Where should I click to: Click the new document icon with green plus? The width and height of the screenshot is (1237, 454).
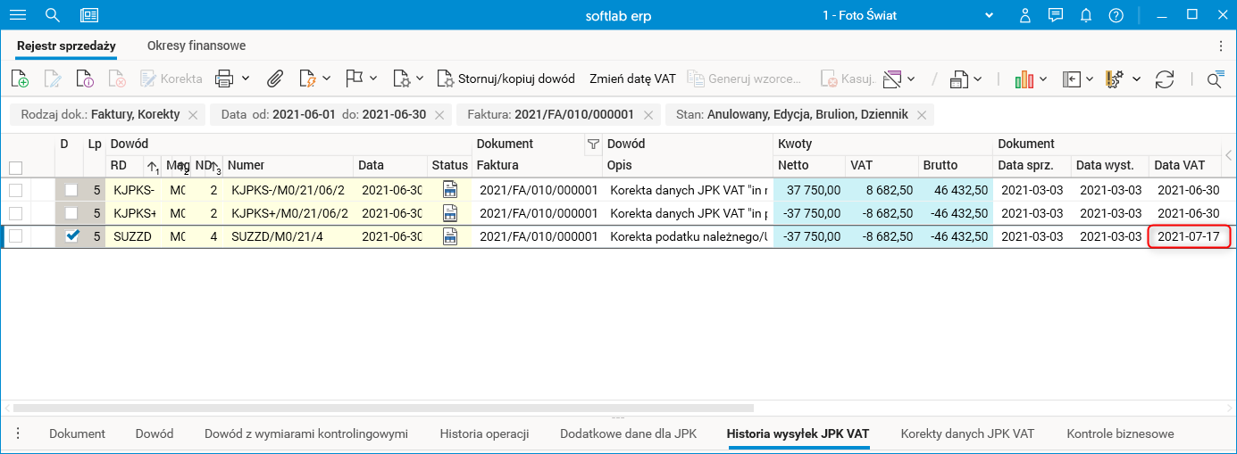[x=20, y=78]
